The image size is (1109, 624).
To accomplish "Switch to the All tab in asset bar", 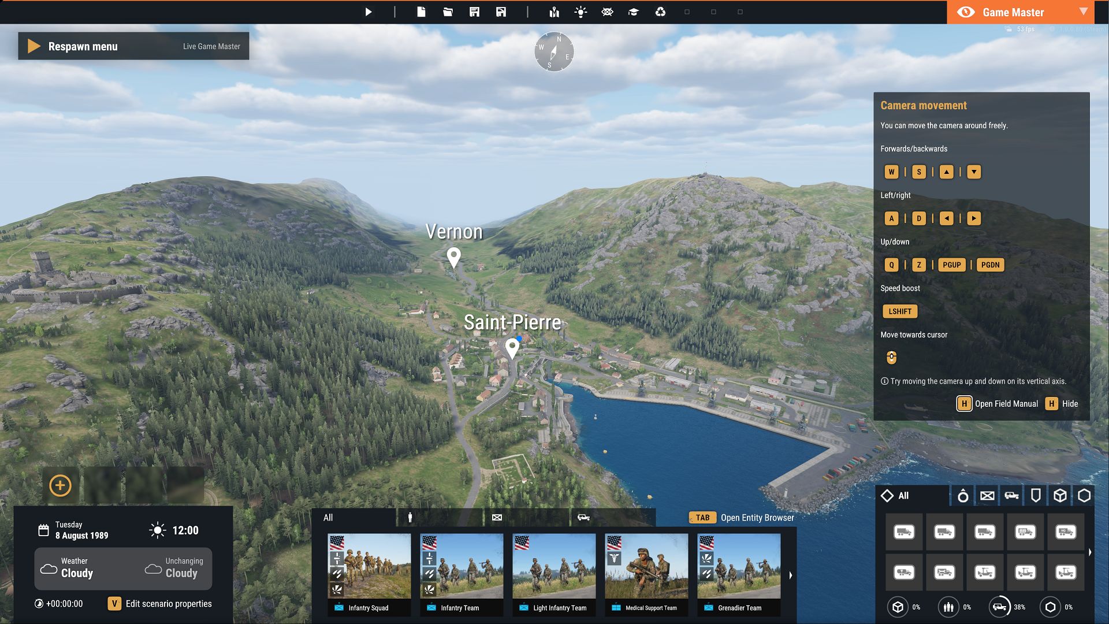I will pyautogui.click(x=329, y=517).
